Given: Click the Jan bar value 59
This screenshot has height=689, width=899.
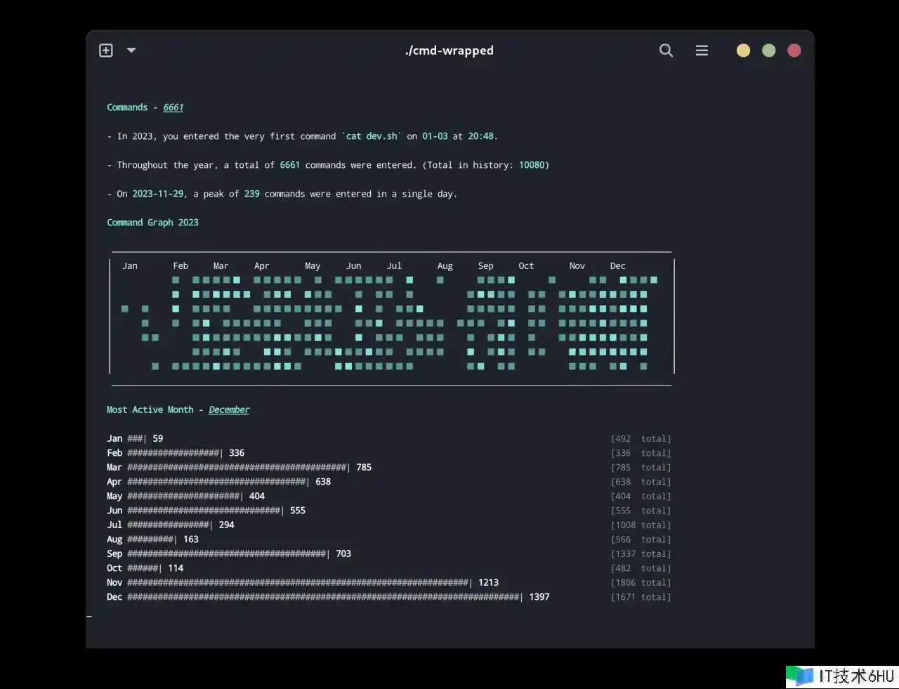Looking at the screenshot, I should click(158, 438).
